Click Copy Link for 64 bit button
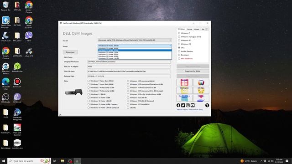The image size is (292, 164). coord(193,71)
